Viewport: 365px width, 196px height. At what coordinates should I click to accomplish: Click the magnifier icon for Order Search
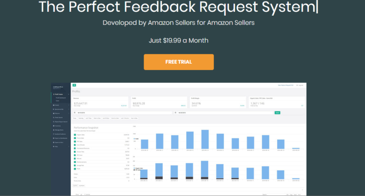coord(54,118)
